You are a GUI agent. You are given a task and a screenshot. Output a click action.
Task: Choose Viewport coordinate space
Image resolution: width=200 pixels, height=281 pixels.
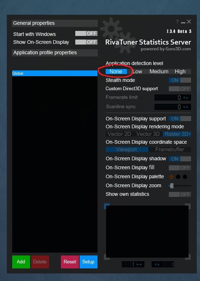point(127,149)
